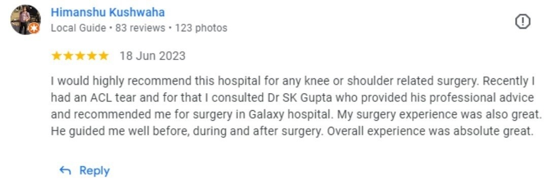Click the fifth star in the rating
Viewport: 549px width, 182px height.
(104, 56)
